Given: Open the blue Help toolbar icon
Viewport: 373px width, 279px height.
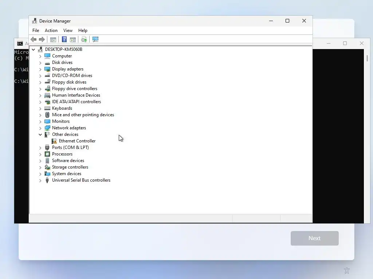Looking at the screenshot, I should 64,39.
